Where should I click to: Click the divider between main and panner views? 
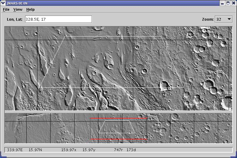pos(118,112)
